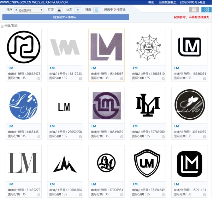
Task: Click LM name link above 25050058
Action: (x=52, y=126)
